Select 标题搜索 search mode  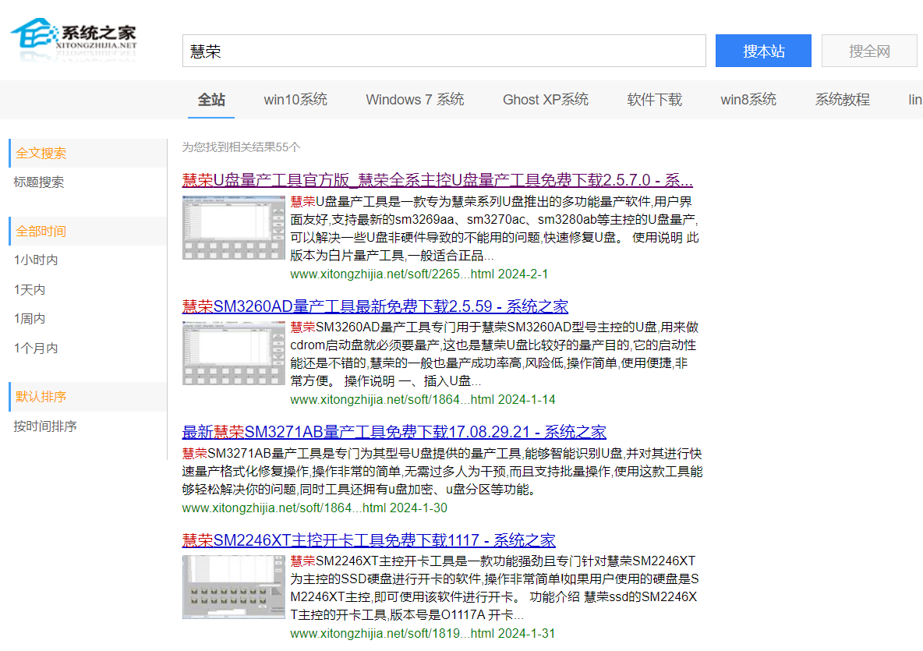click(39, 182)
